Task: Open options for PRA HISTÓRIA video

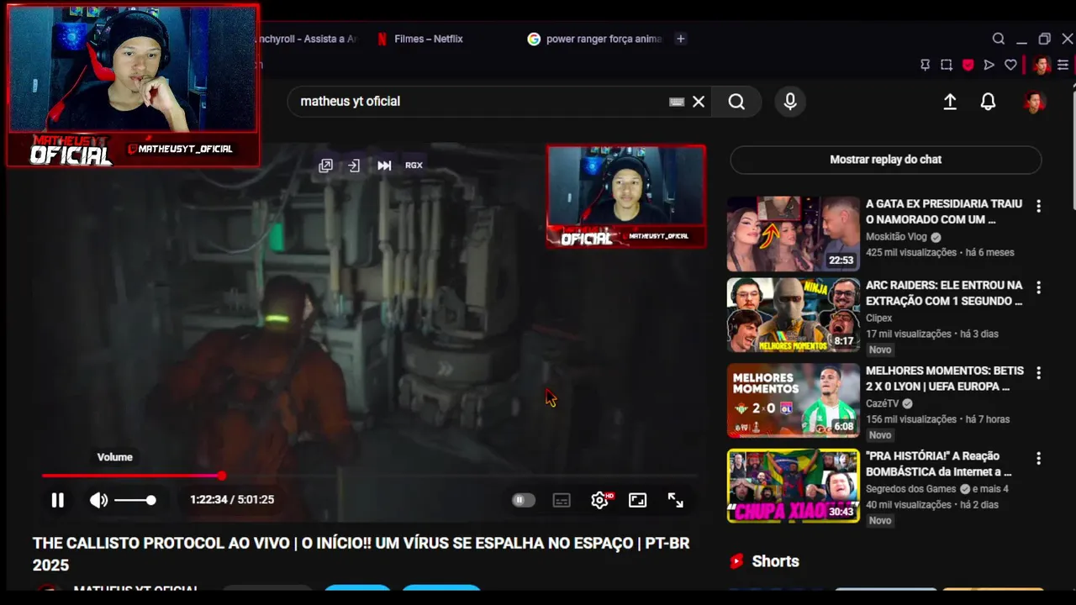Action: coord(1039,458)
